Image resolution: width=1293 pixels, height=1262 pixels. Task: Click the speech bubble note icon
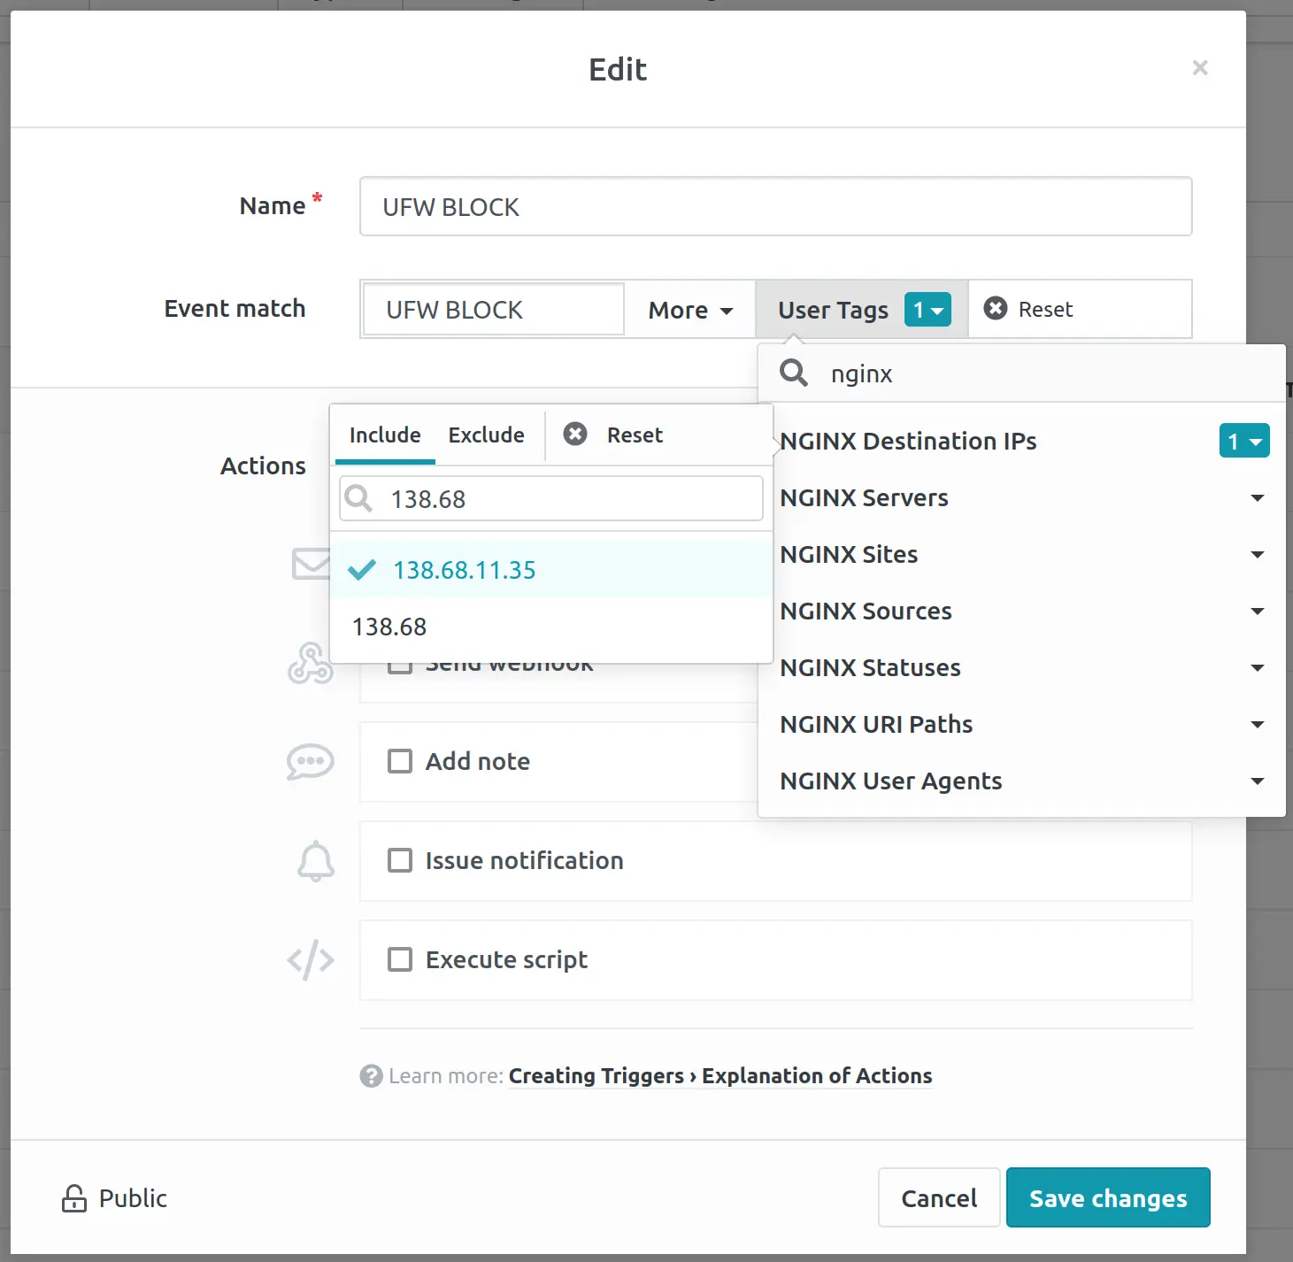(x=311, y=762)
